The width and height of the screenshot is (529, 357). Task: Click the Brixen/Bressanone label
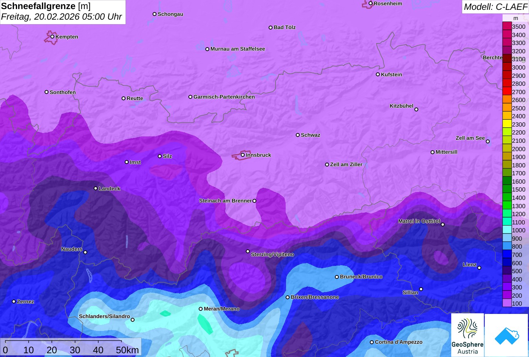[x=315, y=297]
